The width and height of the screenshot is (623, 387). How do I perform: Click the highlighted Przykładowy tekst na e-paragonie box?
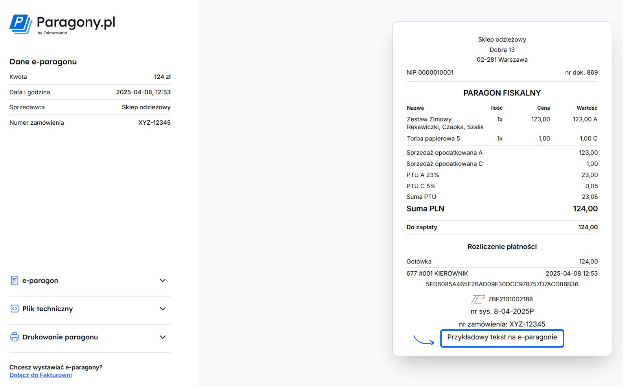coord(502,338)
